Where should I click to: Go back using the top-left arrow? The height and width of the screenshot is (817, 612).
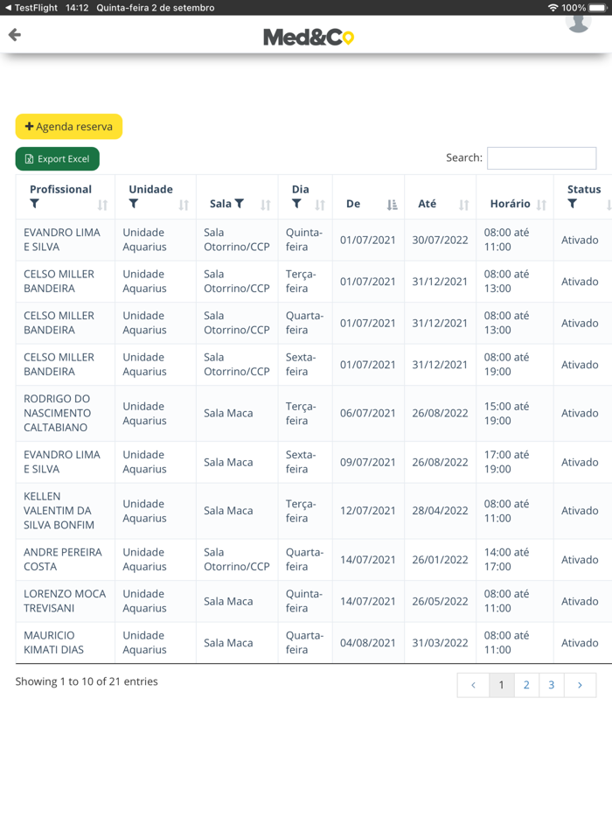pyautogui.click(x=15, y=35)
